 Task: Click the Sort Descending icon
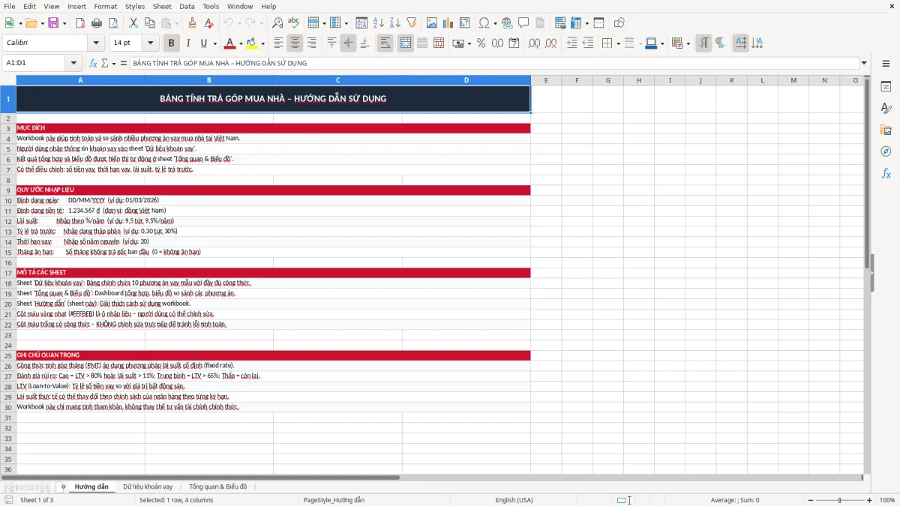coord(394,23)
